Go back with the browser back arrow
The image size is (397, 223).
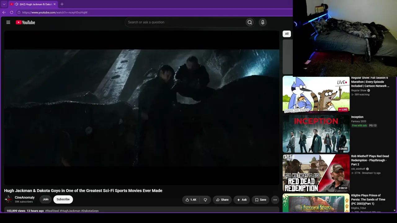(x=4, y=12)
